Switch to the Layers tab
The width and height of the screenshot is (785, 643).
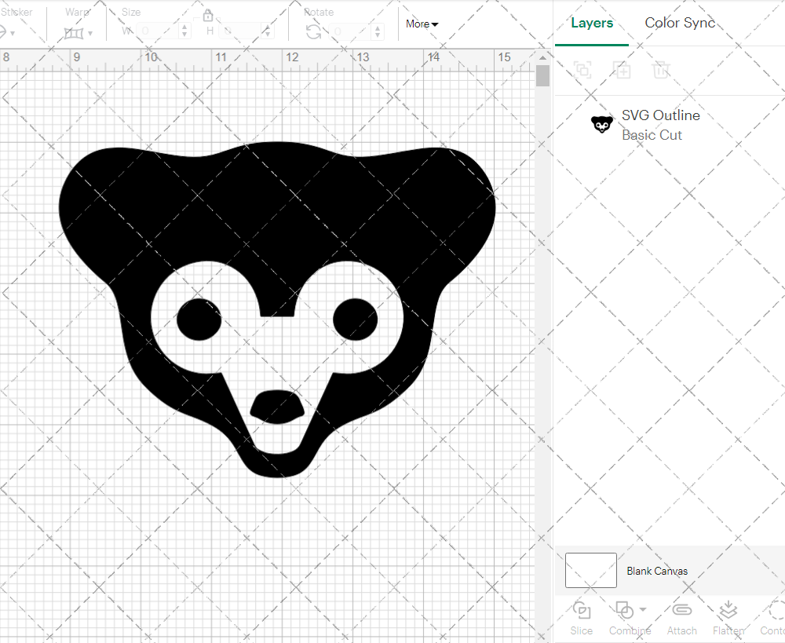point(592,23)
